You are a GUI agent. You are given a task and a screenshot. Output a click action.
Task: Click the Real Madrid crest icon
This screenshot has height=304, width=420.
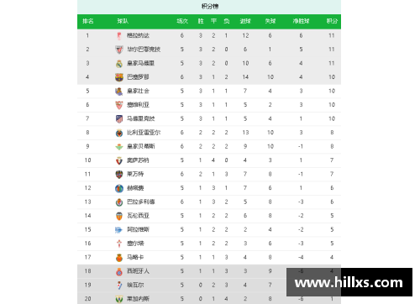click(119, 64)
